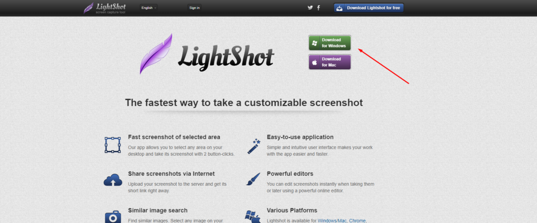
Task: Open the English language dropdown
Action: click(148, 8)
